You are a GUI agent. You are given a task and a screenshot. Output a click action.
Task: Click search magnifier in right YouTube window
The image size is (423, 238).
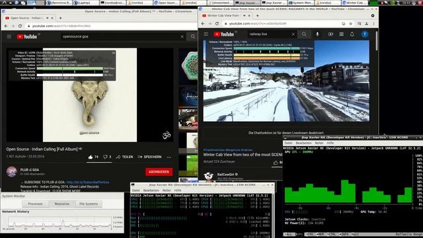coord(304,34)
